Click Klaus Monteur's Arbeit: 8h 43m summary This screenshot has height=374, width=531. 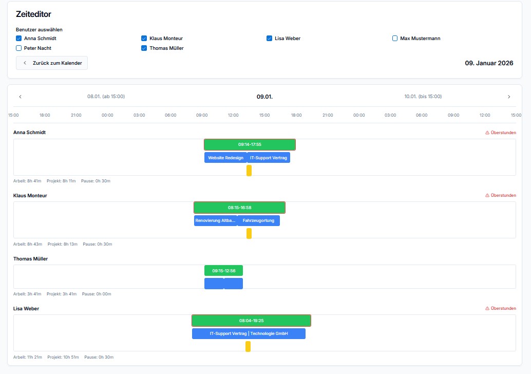tap(28, 244)
